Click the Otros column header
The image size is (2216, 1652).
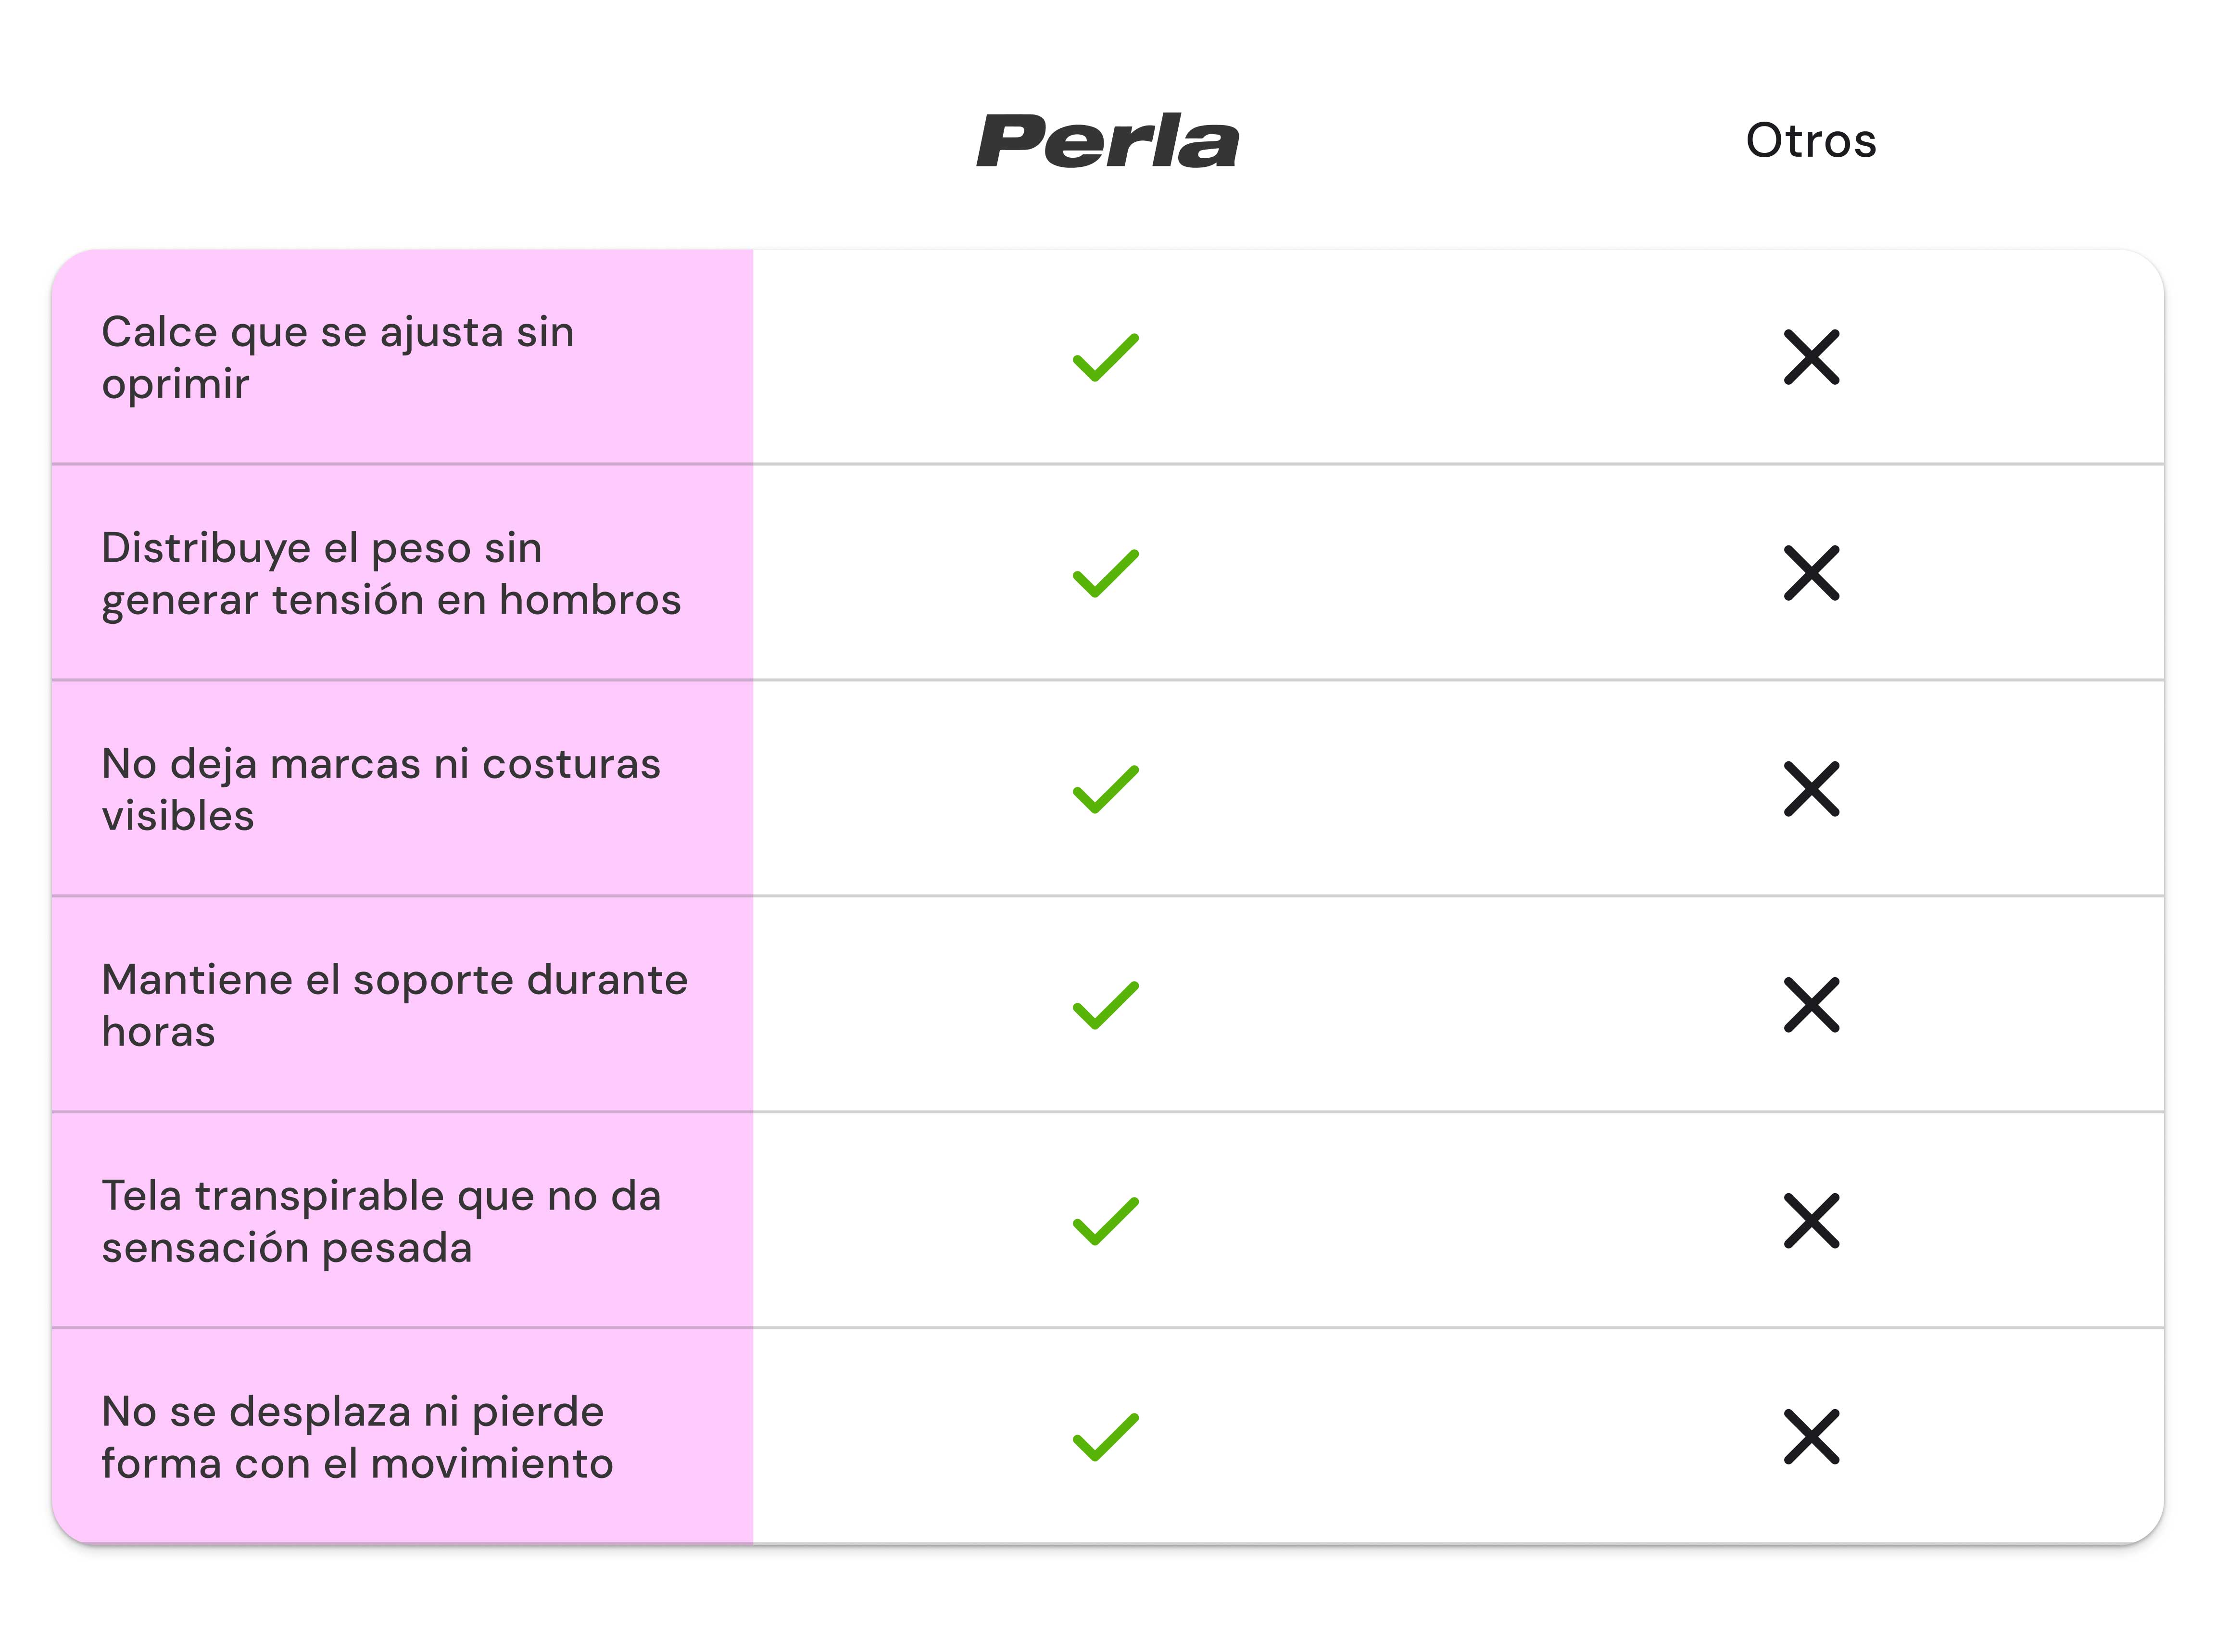[1810, 141]
